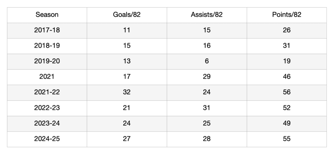Select the 2019-20 assists value of 6
The height and width of the screenshot is (154, 335).
(207, 61)
